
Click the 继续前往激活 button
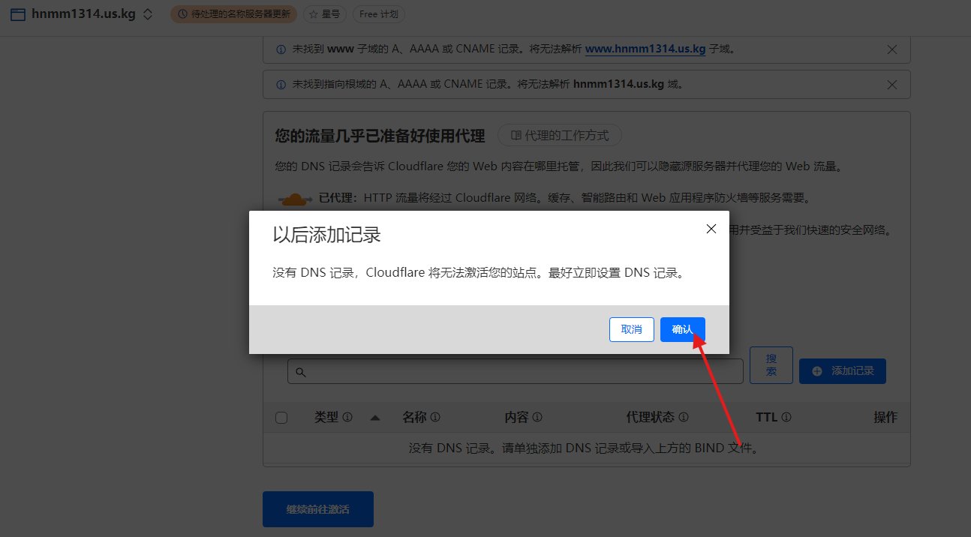point(318,509)
